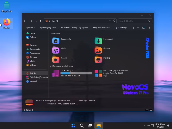Viewport: 172px width, 129px height.
Task: Open recent locations dropdown arrow
Action: [x=36, y=21]
